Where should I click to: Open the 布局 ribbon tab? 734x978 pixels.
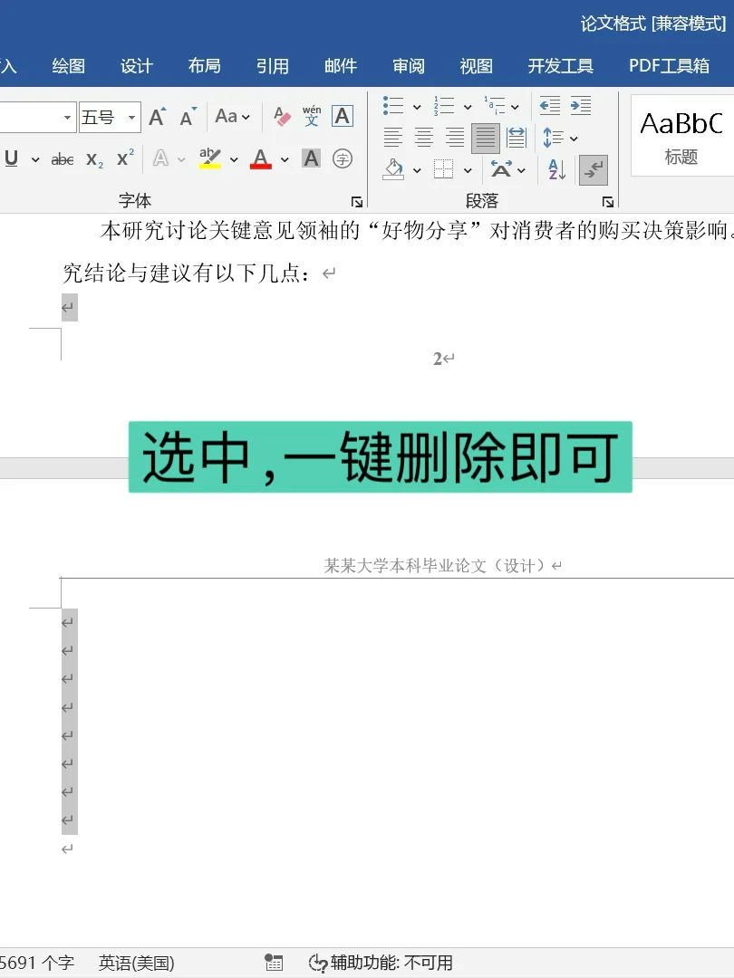pyautogui.click(x=204, y=66)
